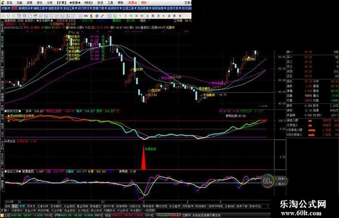The height and width of the screenshot is (218, 339).
Task: Click the back arrow toolbar icon
Action: [x=3, y=16]
